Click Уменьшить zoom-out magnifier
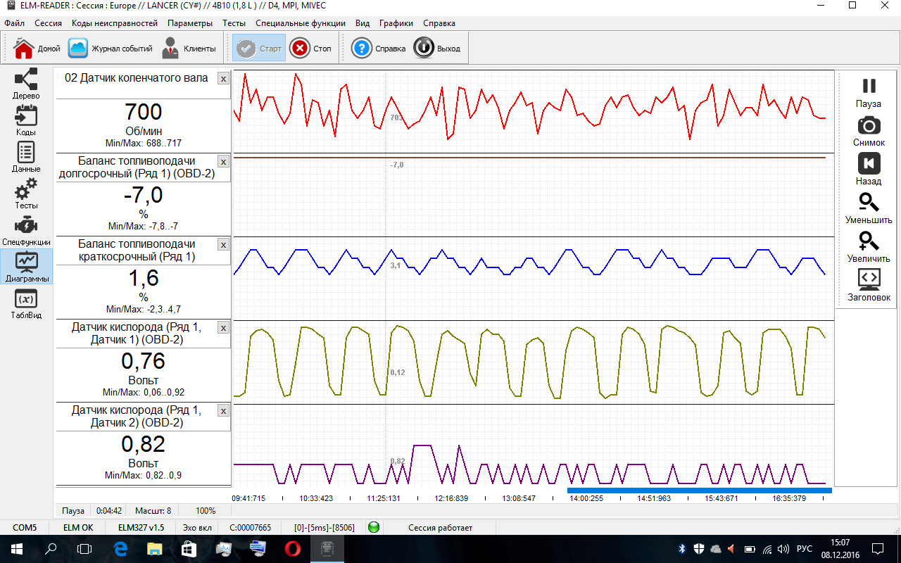The width and height of the screenshot is (901, 563). [x=869, y=208]
